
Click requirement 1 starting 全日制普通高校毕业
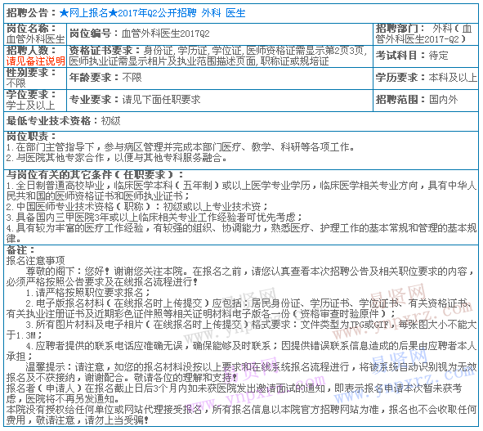[241, 191]
